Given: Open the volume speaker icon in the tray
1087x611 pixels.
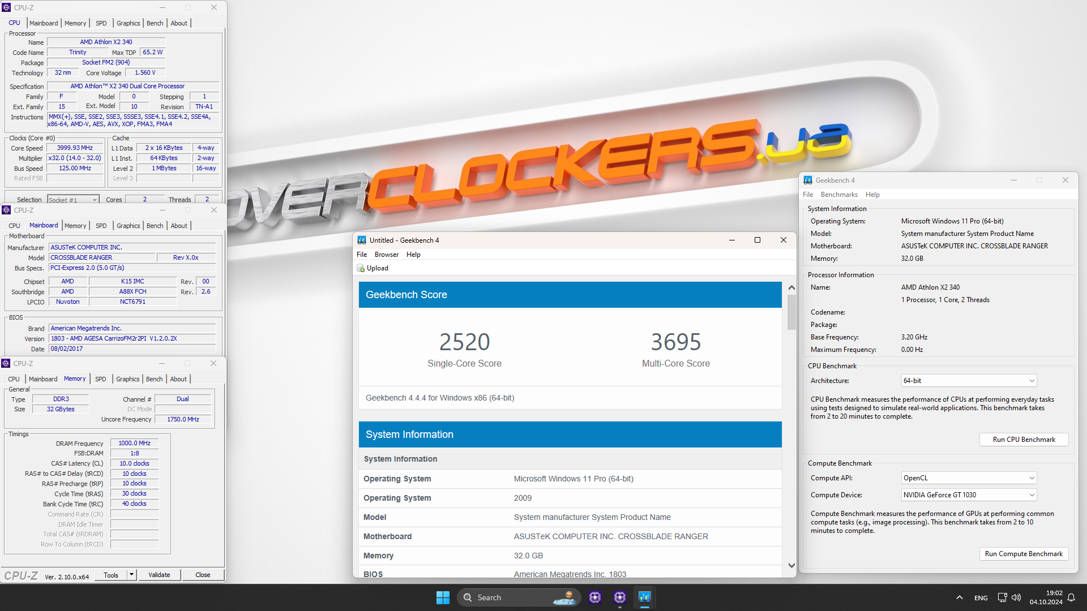Looking at the screenshot, I should point(1016,597).
